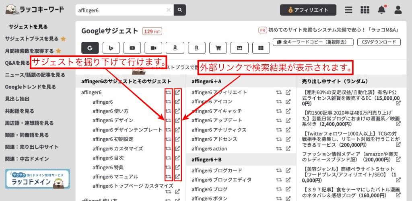Open external link for affinger6 デザインテンプレート
This screenshot has width=412, height=201.
coord(177,130)
